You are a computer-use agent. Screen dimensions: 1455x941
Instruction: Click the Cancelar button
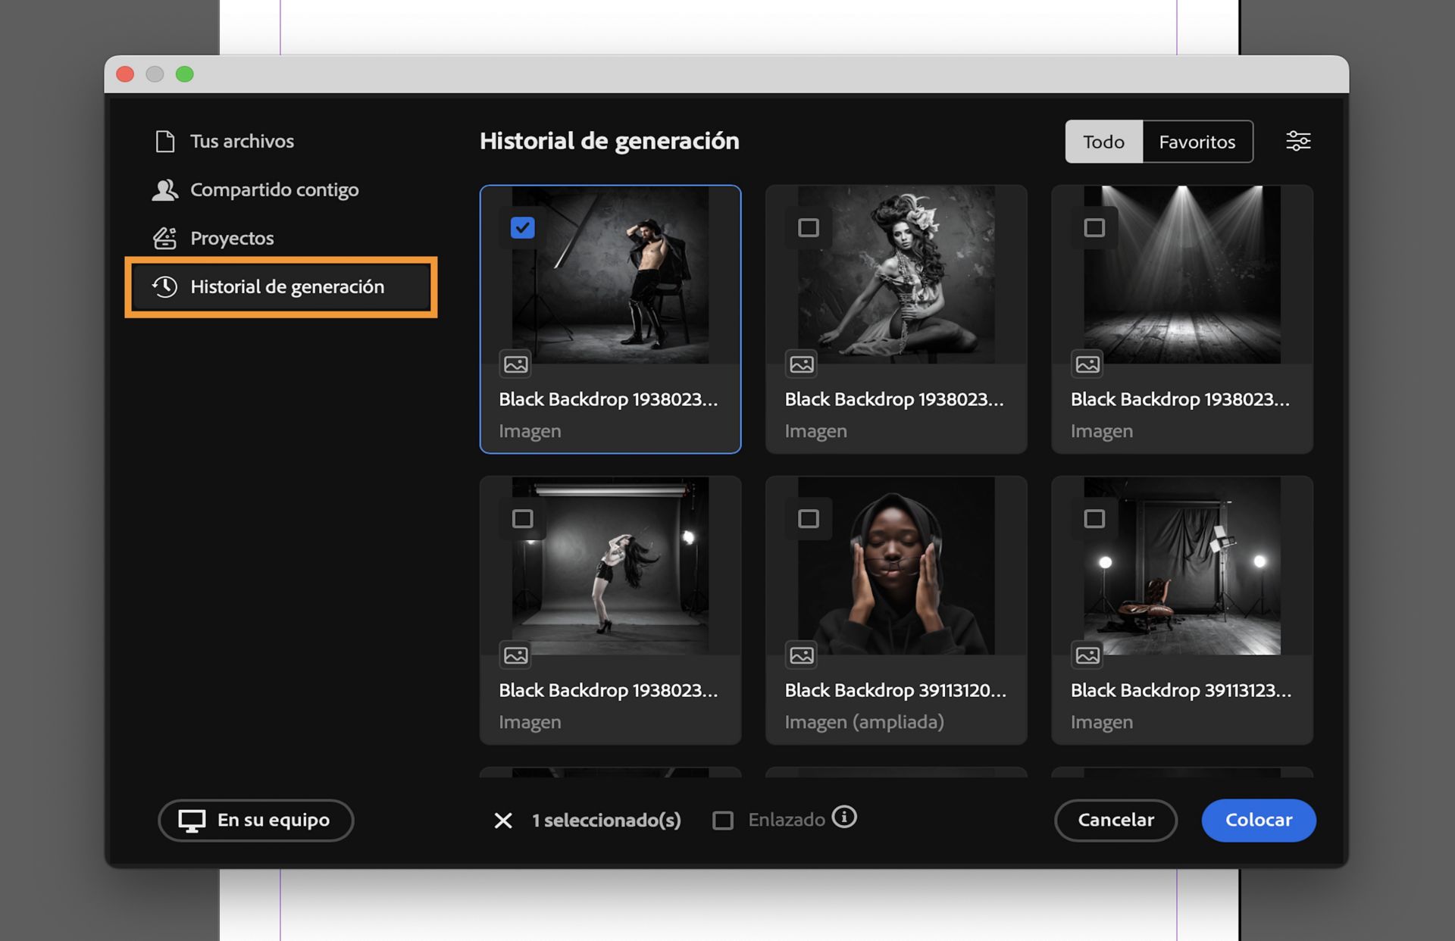pyautogui.click(x=1115, y=820)
